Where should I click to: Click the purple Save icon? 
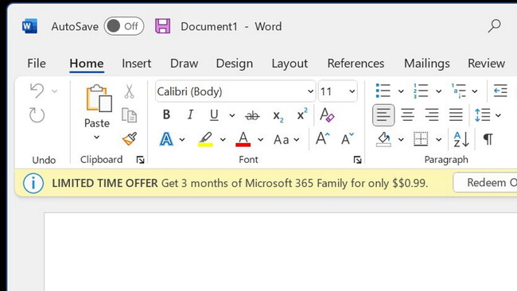pyautogui.click(x=162, y=26)
